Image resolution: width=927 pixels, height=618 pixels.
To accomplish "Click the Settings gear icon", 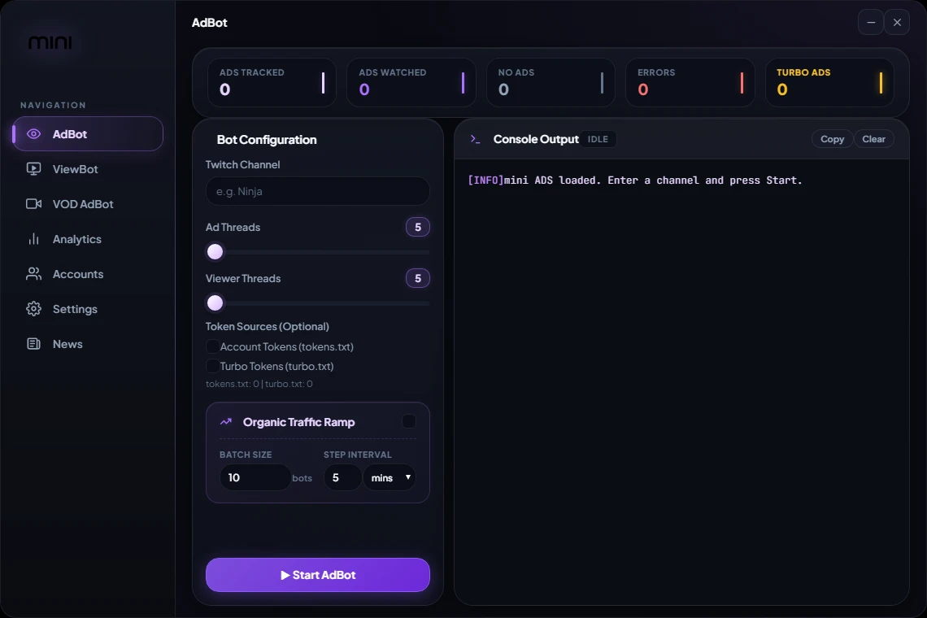I will pos(33,309).
